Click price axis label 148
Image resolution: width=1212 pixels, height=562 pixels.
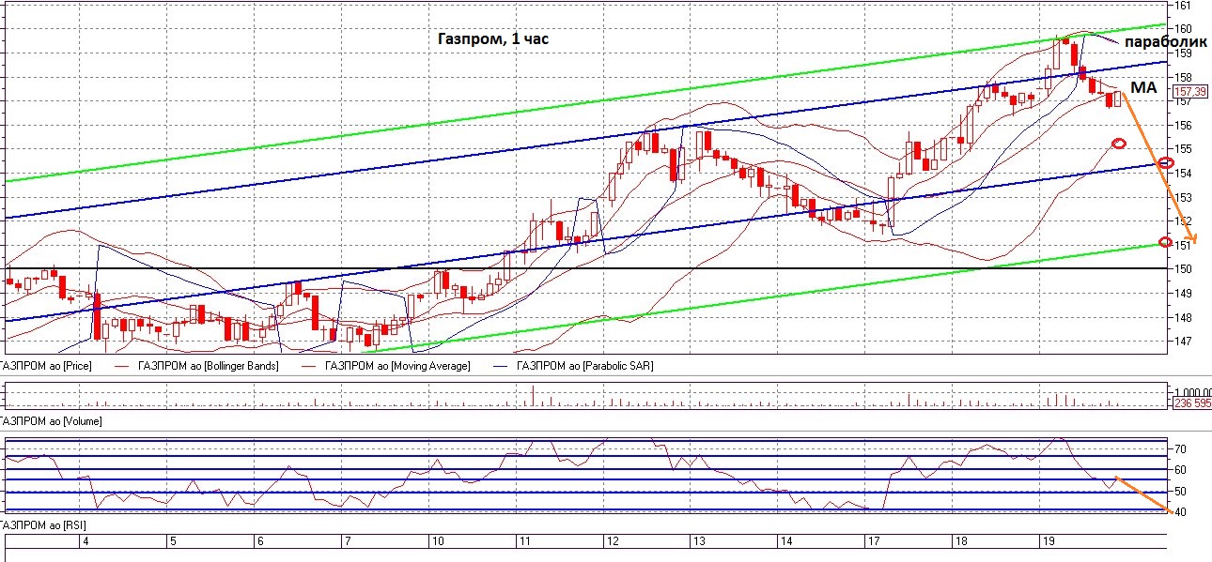1184,316
